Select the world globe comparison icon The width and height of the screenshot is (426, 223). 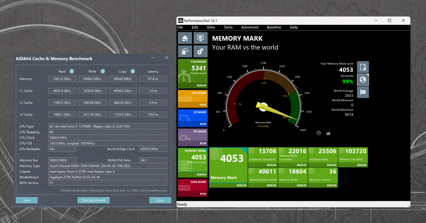coord(363,80)
